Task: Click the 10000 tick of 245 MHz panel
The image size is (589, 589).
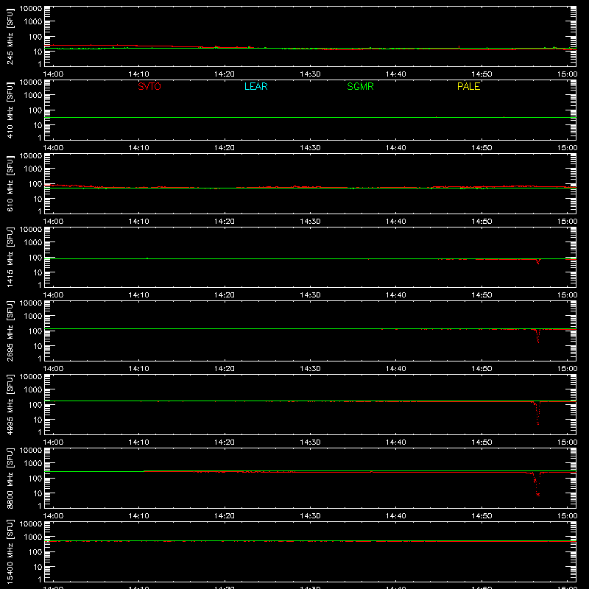Action: [31, 9]
